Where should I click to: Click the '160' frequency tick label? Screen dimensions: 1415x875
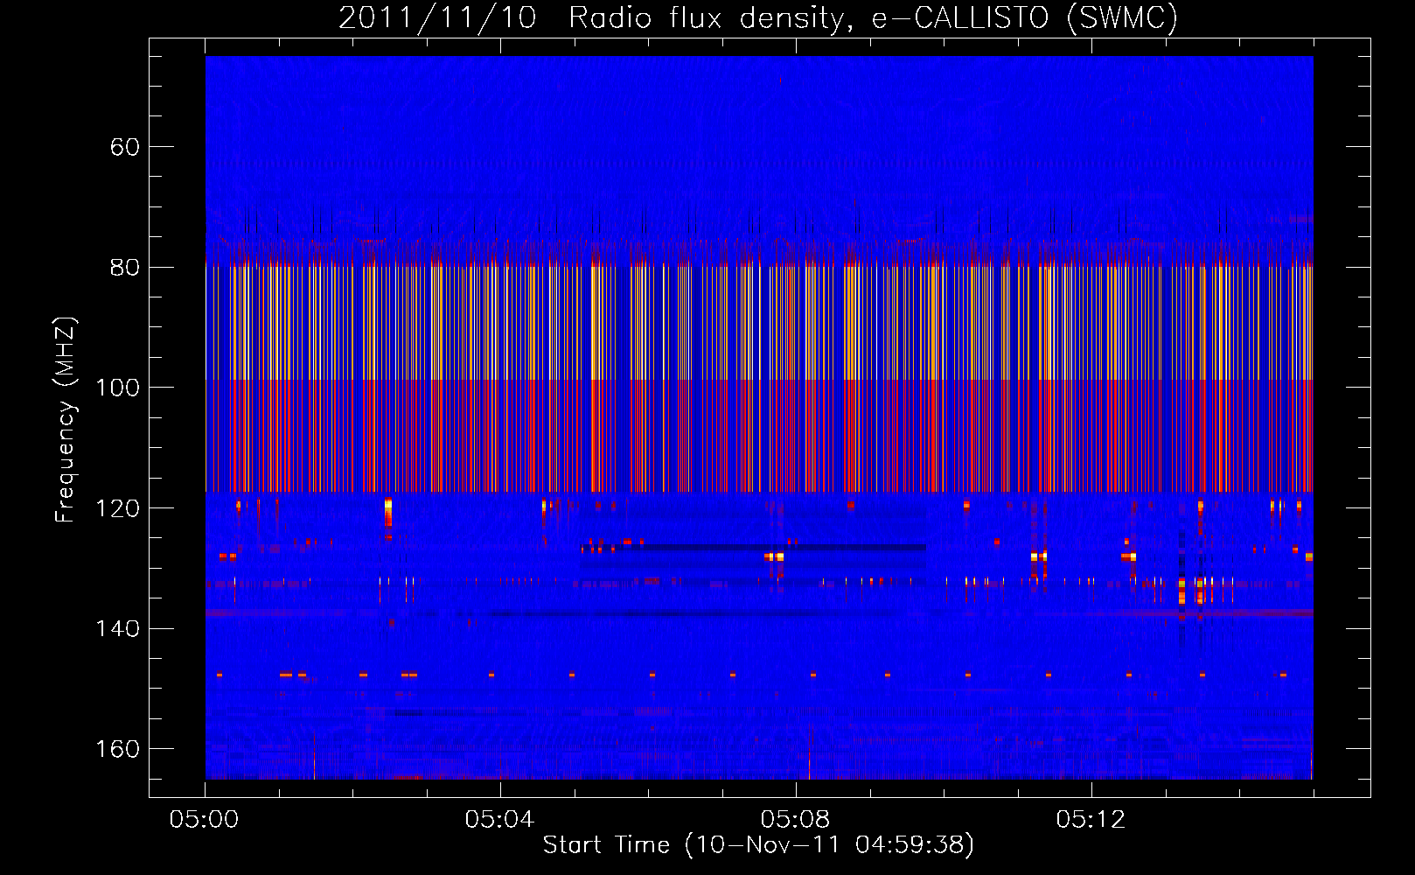point(119,749)
